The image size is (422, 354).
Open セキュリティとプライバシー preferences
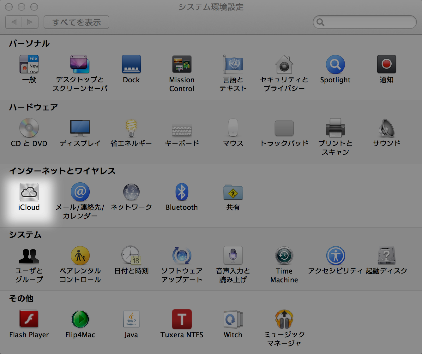[284, 64]
